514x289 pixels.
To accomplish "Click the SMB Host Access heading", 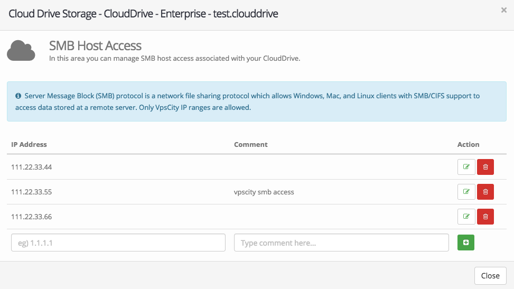I will pos(95,45).
